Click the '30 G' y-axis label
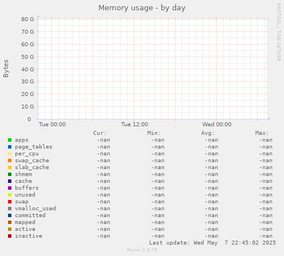Image resolution: width=284 pixels, height=256 pixels. (27, 82)
